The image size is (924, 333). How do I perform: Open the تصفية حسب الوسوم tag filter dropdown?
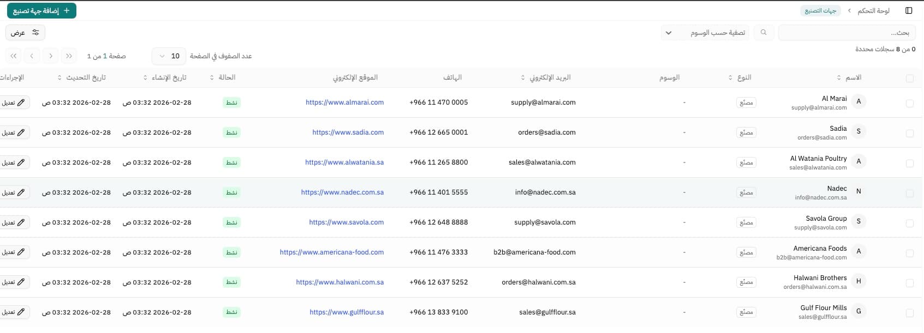click(x=705, y=33)
